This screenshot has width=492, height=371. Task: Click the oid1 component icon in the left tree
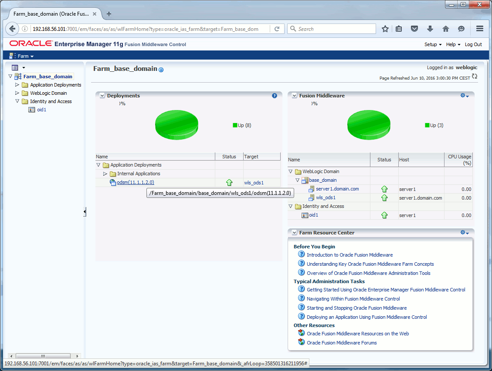[32, 110]
